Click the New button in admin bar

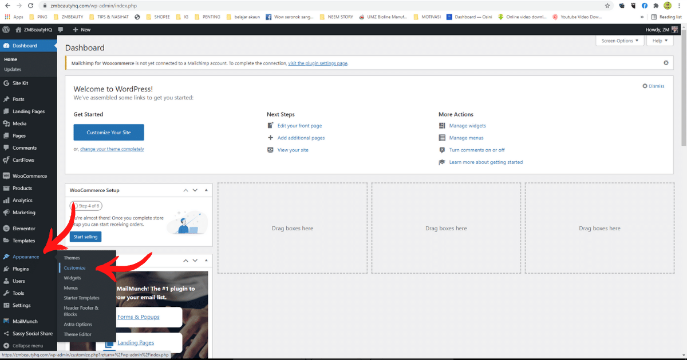81,29
